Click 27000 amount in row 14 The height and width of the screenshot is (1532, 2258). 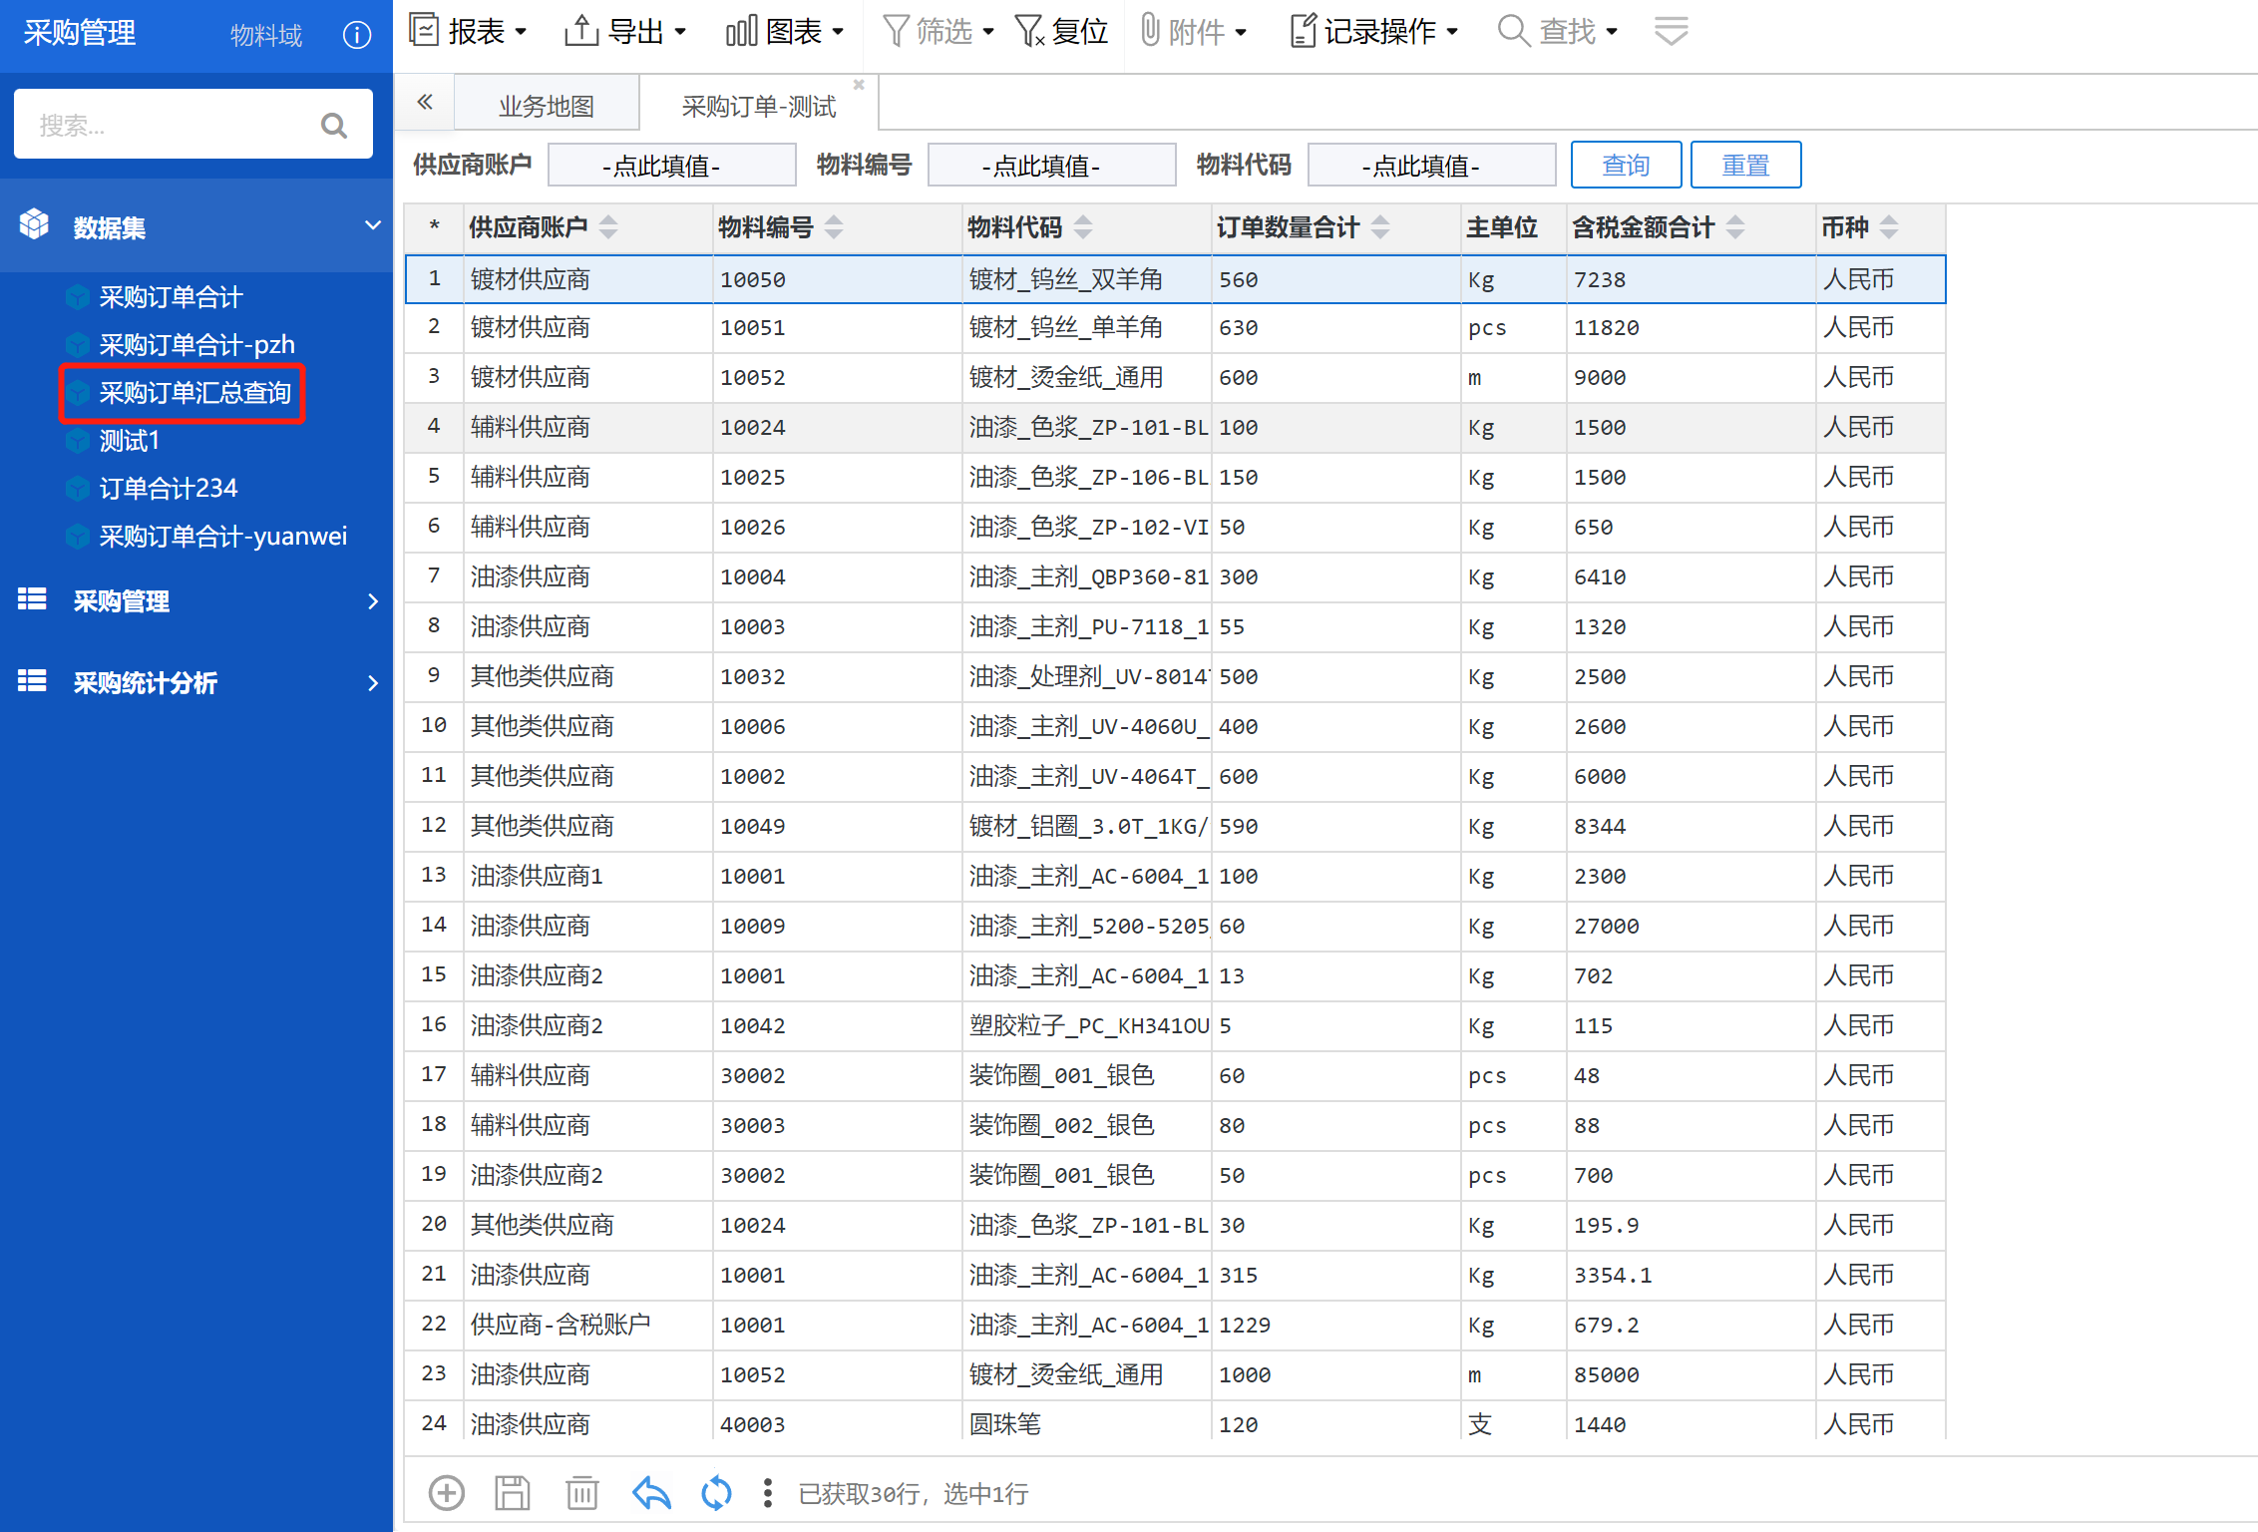coord(1690,926)
